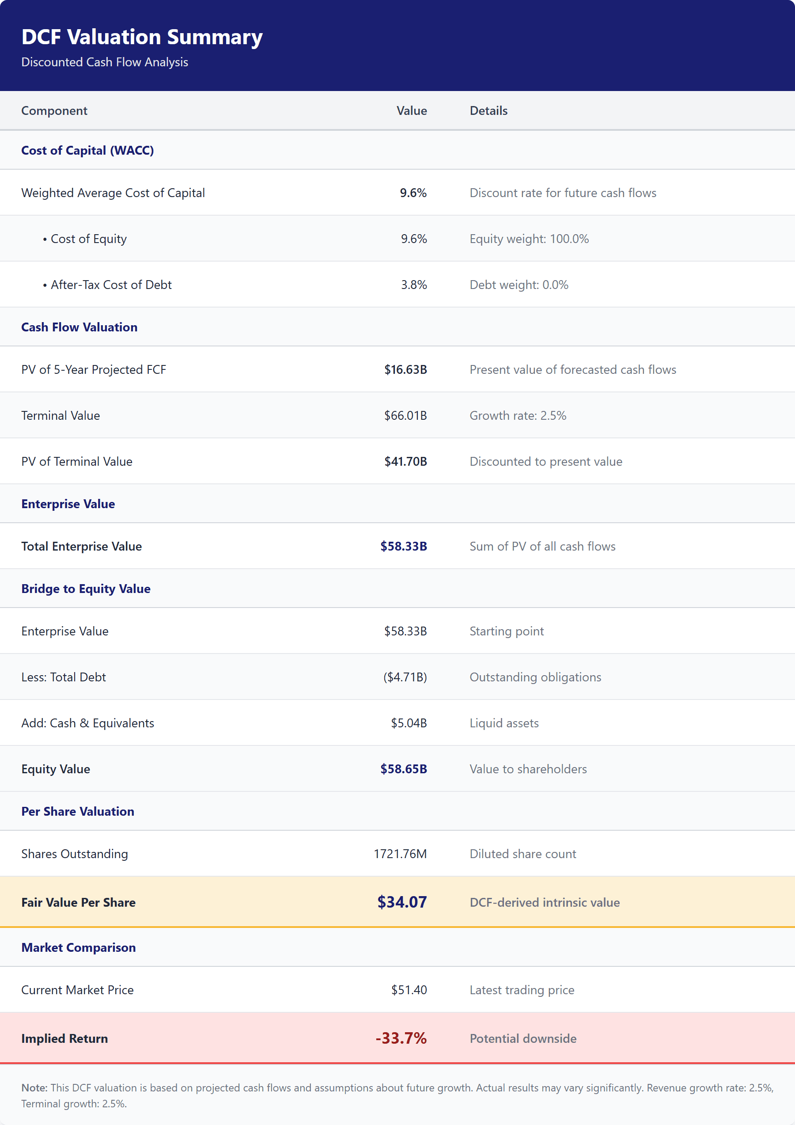Click the $16.63B projected FCF value
The image size is (795, 1125).
[x=405, y=370]
